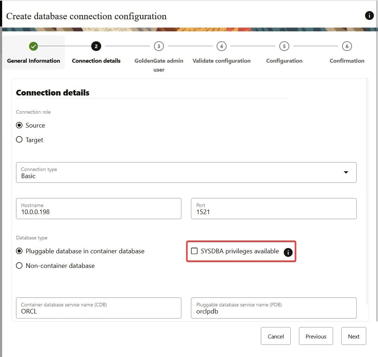The width and height of the screenshot is (378, 357).
Task: Choose Source connection role
Action: click(x=19, y=125)
